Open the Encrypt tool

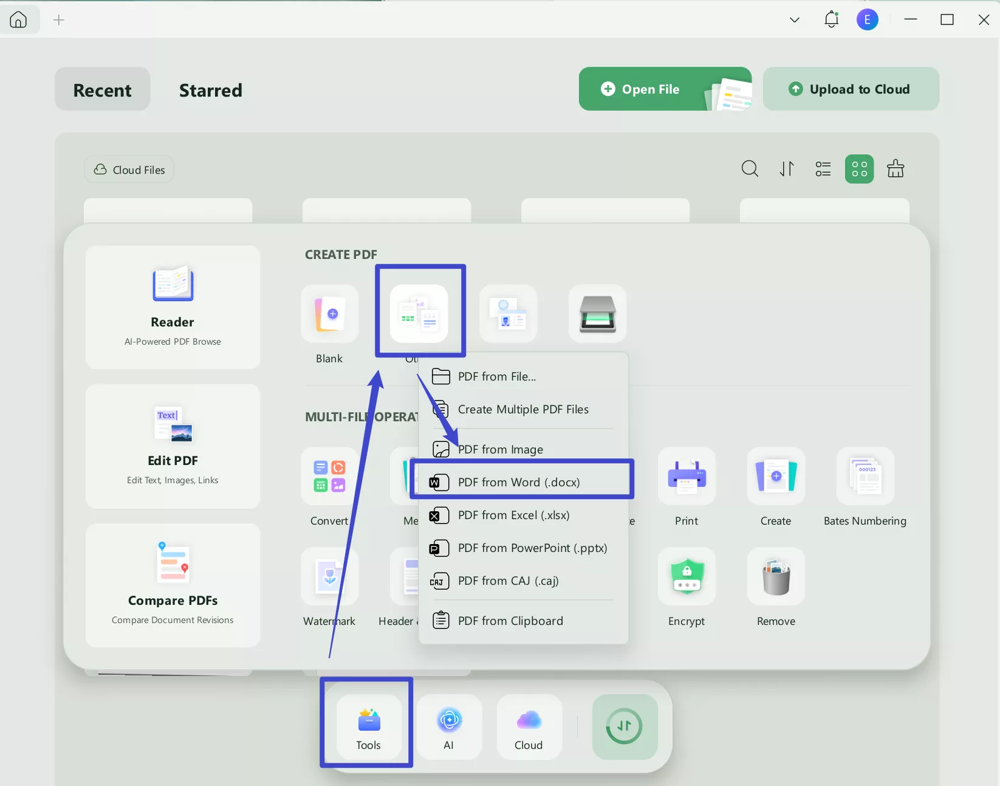687,576
